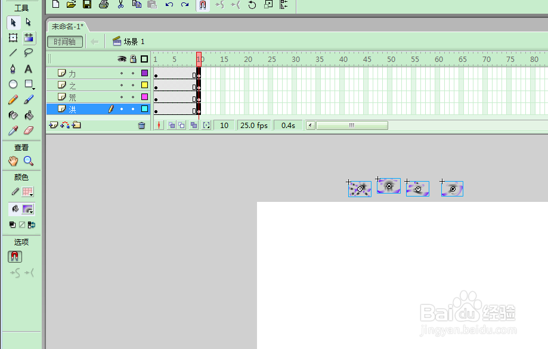Set black and white default colors
The height and width of the screenshot is (349, 548).
(13, 225)
